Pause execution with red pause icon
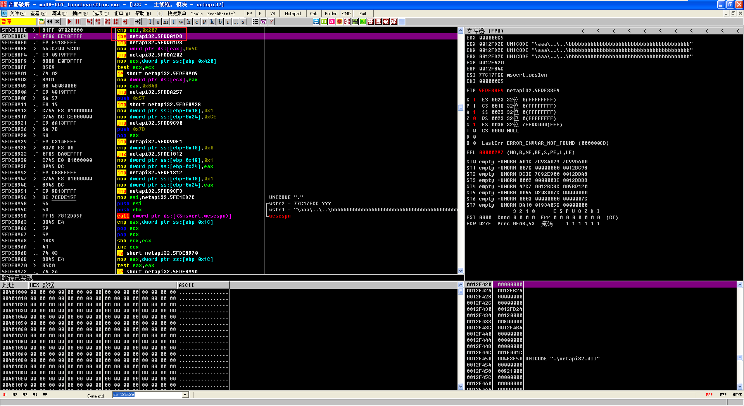The width and height of the screenshot is (744, 406). pyautogui.click(x=77, y=22)
